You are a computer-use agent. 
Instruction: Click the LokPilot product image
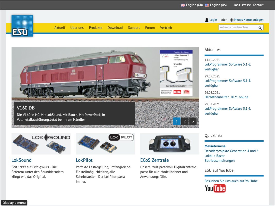tap(105, 144)
